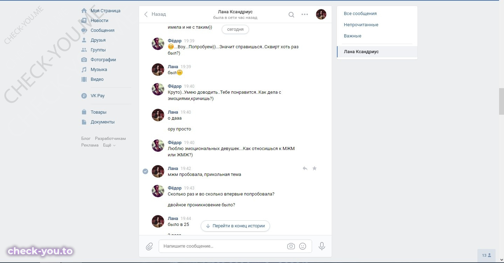
Task: Go back with the Назад button
Action: point(155,14)
